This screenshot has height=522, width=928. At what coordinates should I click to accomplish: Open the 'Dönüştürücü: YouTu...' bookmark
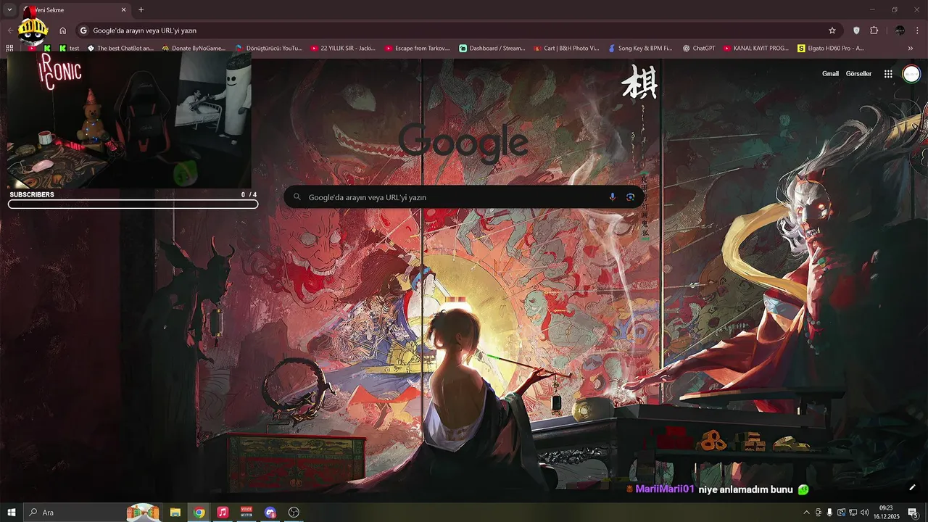point(268,48)
